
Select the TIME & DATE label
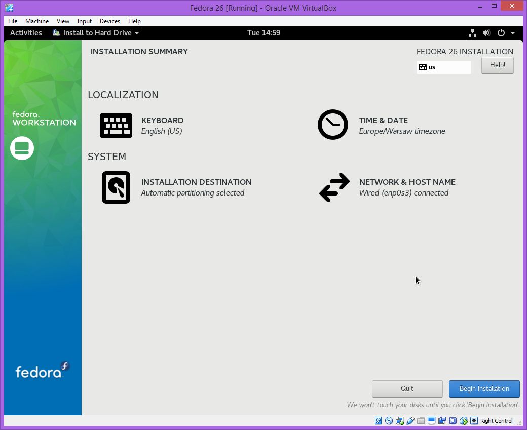[x=383, y=120]
